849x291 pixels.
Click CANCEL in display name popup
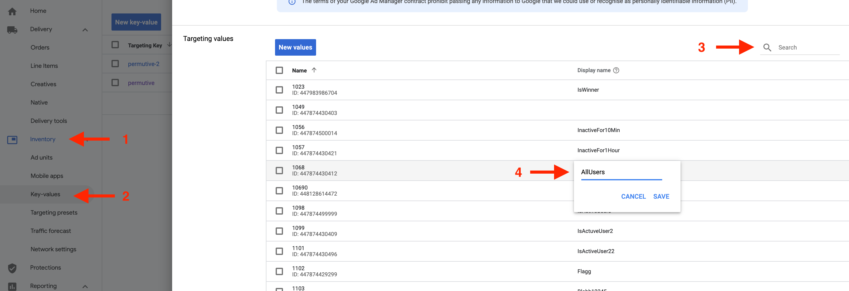(633, 196)
